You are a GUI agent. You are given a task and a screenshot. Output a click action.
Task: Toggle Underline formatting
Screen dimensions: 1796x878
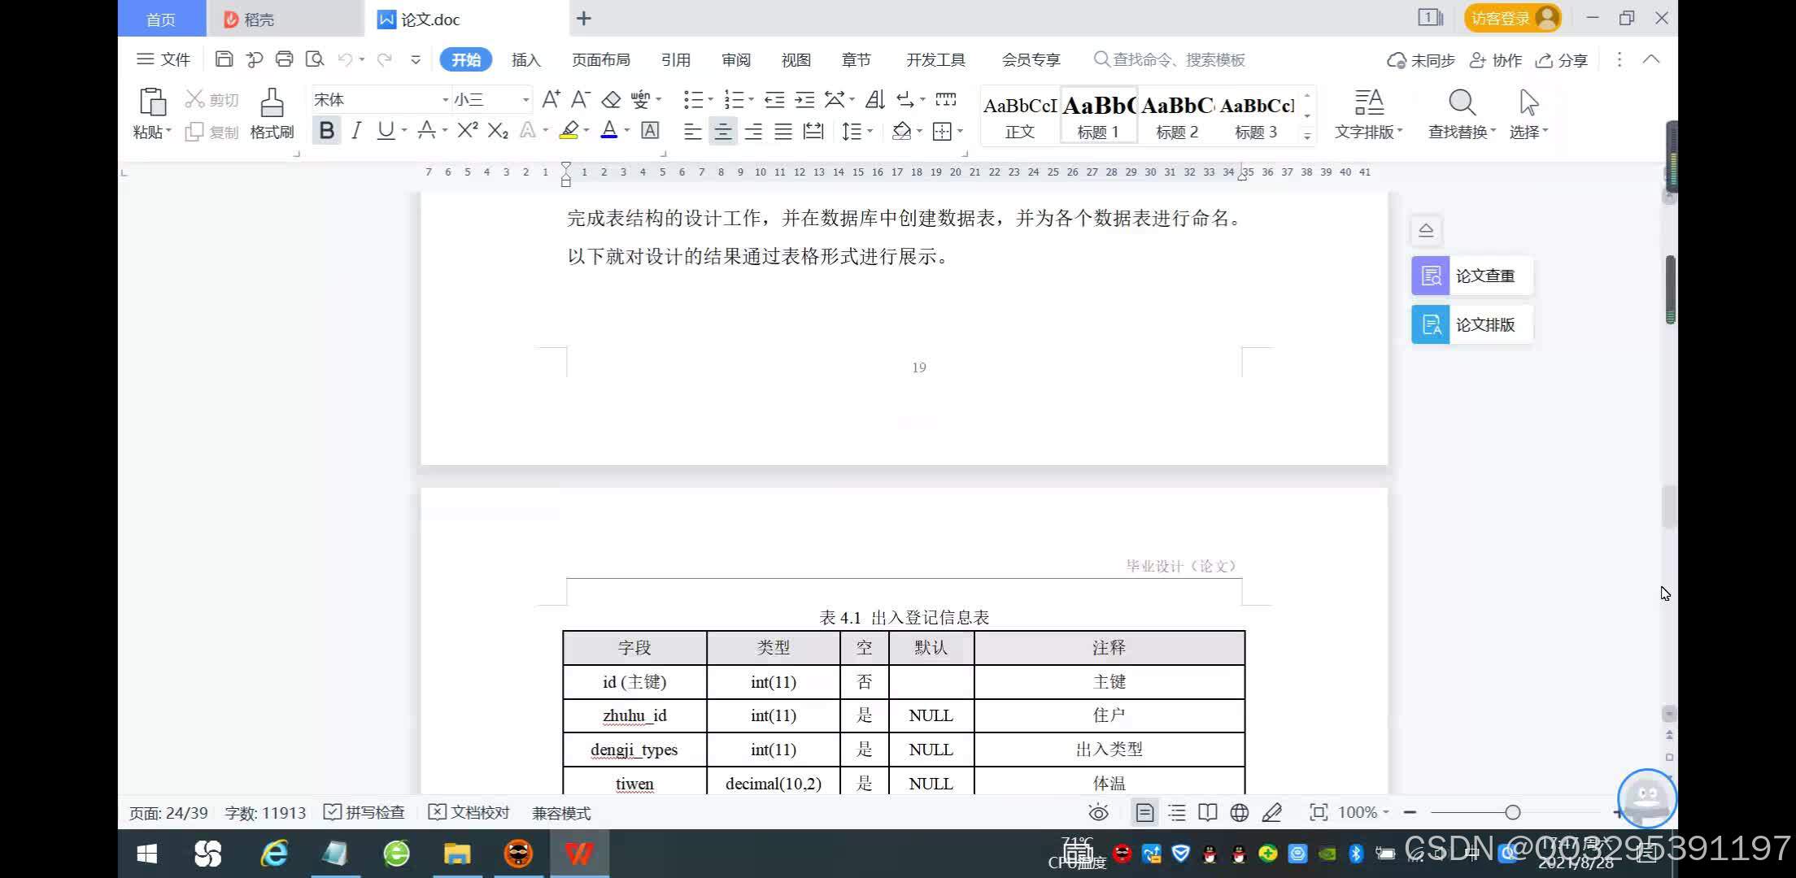pos(386,130)
